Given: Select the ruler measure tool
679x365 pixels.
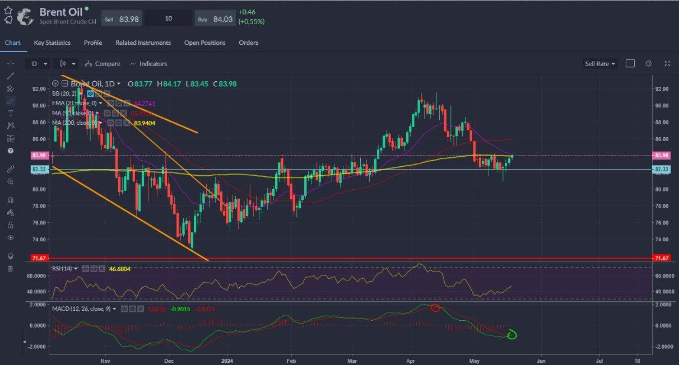Looking at the screenshot, I should click(x=10, y=169).
